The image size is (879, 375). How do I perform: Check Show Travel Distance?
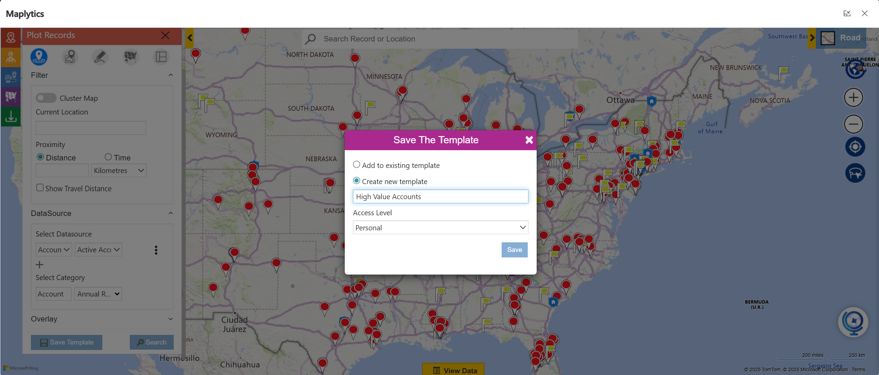pyautogui.click(x=40, y=188)
